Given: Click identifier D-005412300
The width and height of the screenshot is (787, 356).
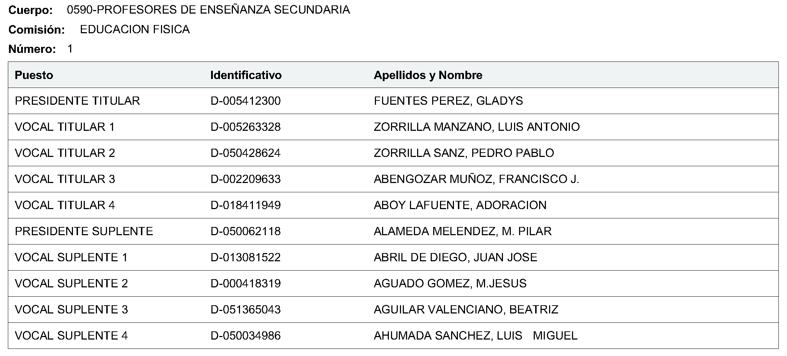Looking at the screenshot, I should 245,101.
